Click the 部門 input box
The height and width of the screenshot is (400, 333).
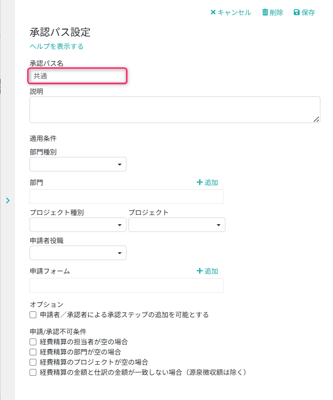126,197
